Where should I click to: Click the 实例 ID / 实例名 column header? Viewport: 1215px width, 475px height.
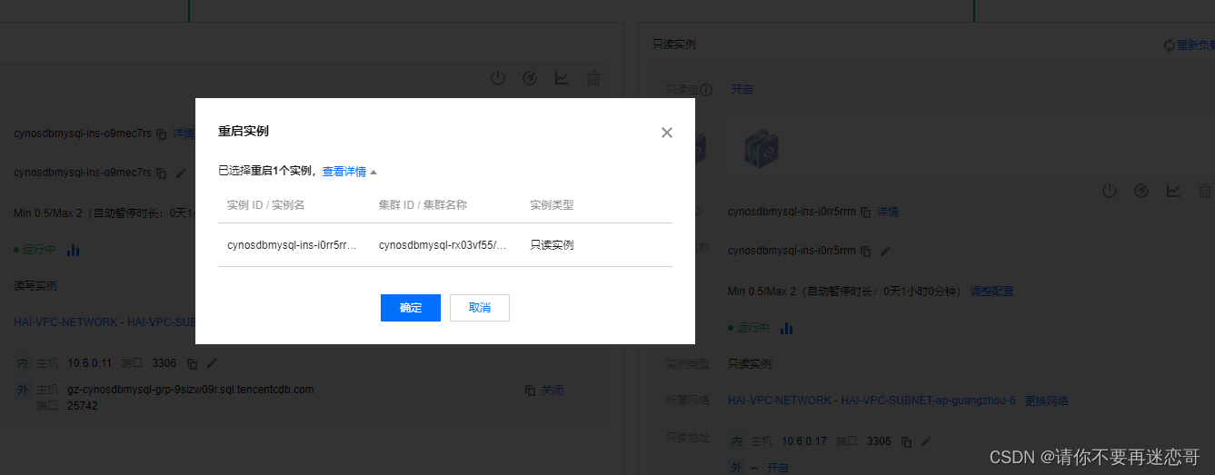pos(265,205)
